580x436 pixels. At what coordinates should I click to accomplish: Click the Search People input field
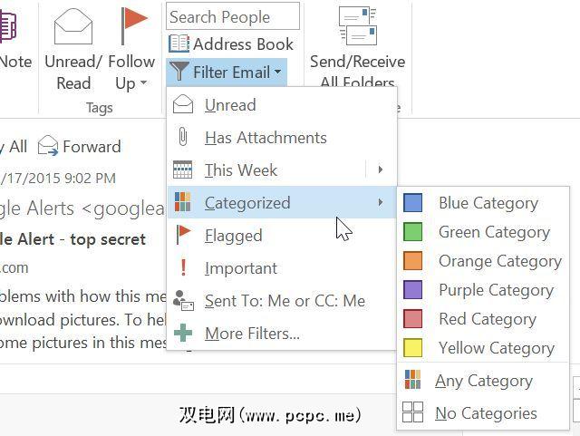click(x=232, y=16)
